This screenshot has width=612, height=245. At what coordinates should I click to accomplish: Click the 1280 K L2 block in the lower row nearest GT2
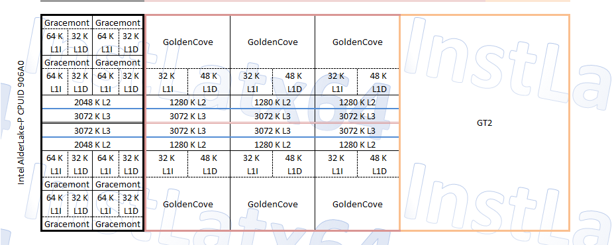[x=358, y=144]
